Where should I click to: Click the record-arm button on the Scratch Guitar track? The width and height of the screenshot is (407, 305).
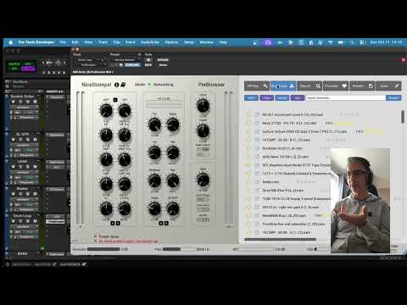click(x=14, y=102)
